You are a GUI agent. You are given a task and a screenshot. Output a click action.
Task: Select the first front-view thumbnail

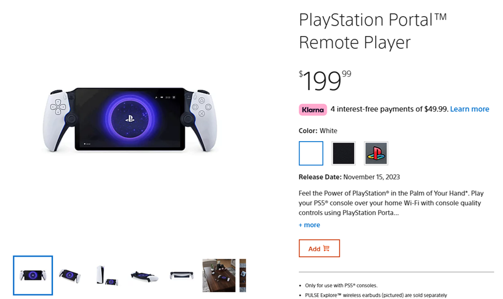point(33,275)
